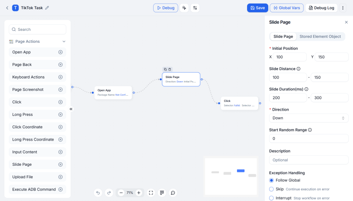
Task: Click the back arrow in the header
Action: click(7, 8)
